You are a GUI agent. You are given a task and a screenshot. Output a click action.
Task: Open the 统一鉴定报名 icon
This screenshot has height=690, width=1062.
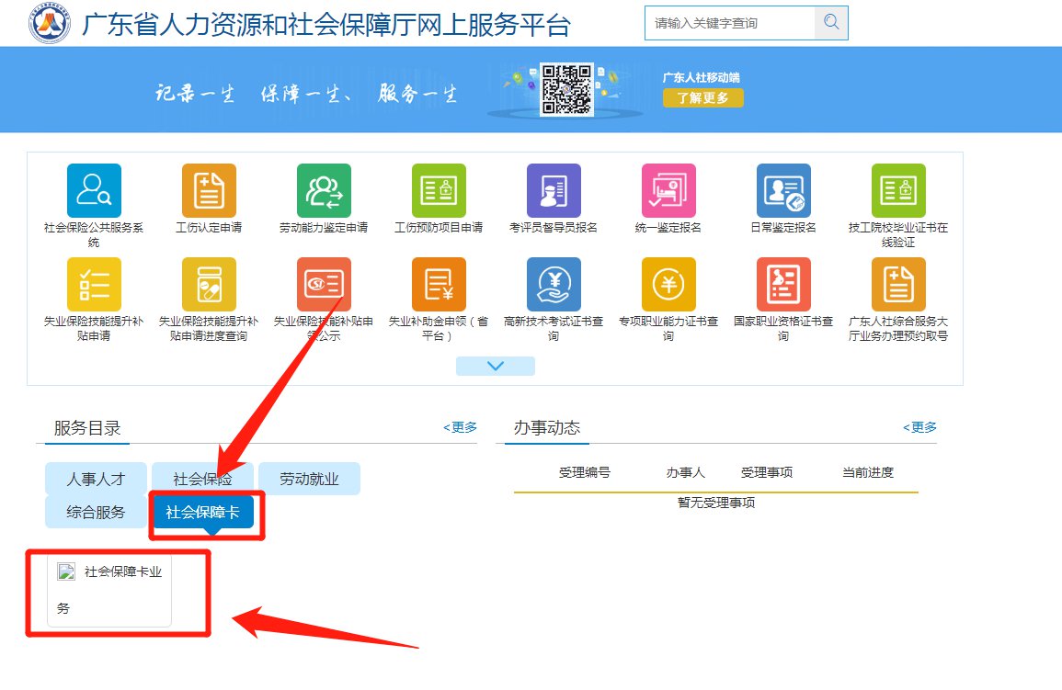[668, 191]
